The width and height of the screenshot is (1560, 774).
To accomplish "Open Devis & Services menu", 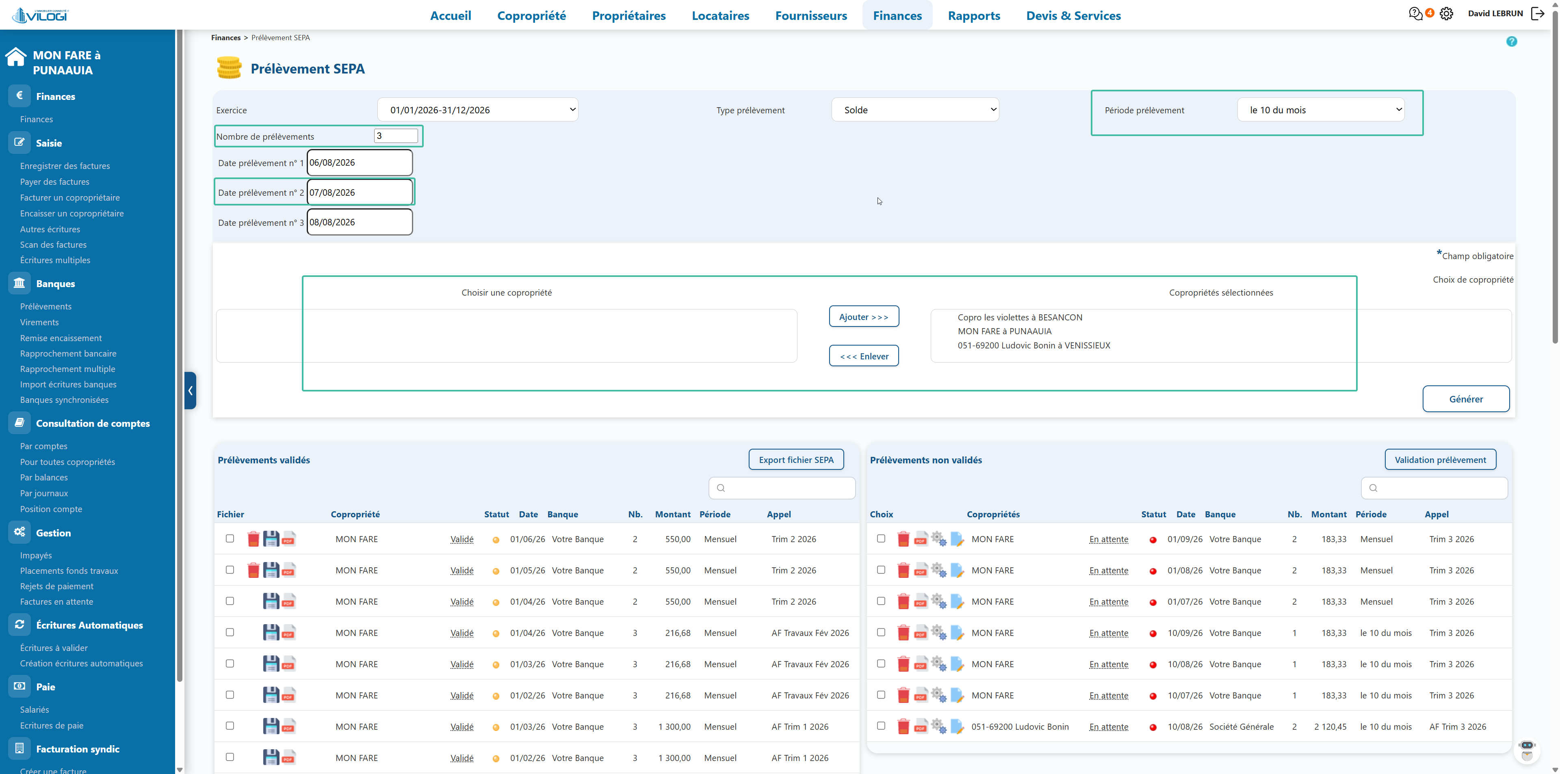I will (x=1073, y=15).
